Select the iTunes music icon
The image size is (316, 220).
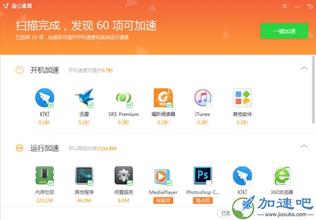click(x=203, y=98)
